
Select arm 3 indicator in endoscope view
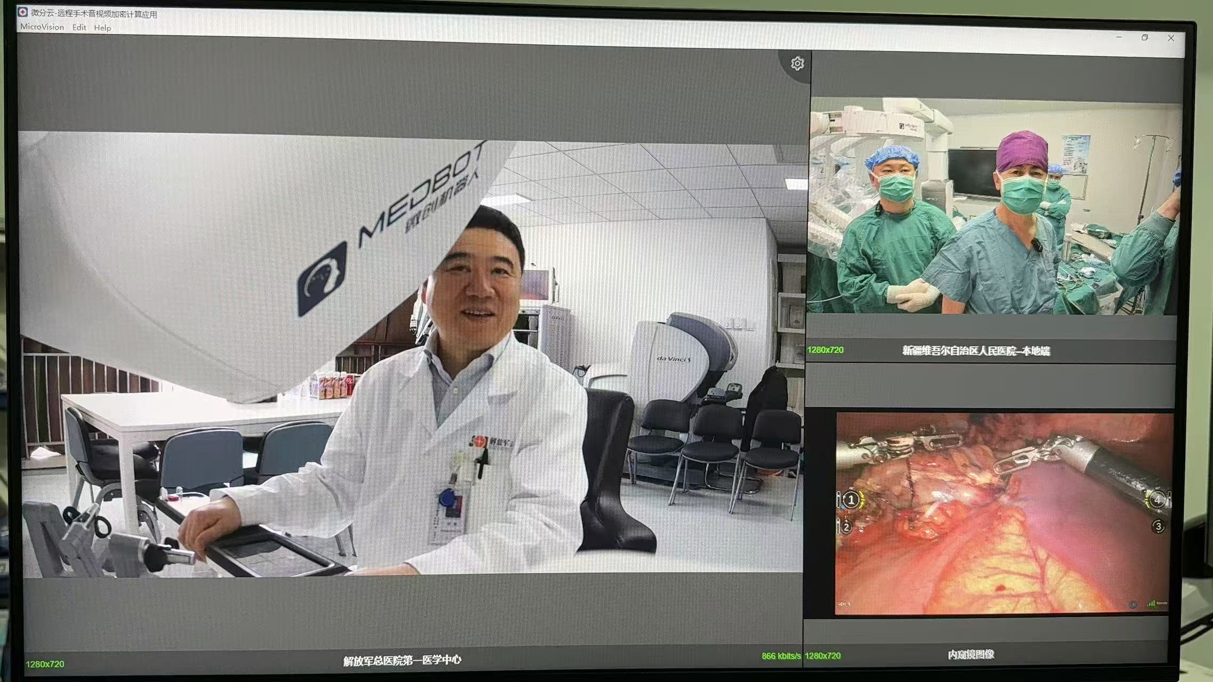click(1158, 526)
